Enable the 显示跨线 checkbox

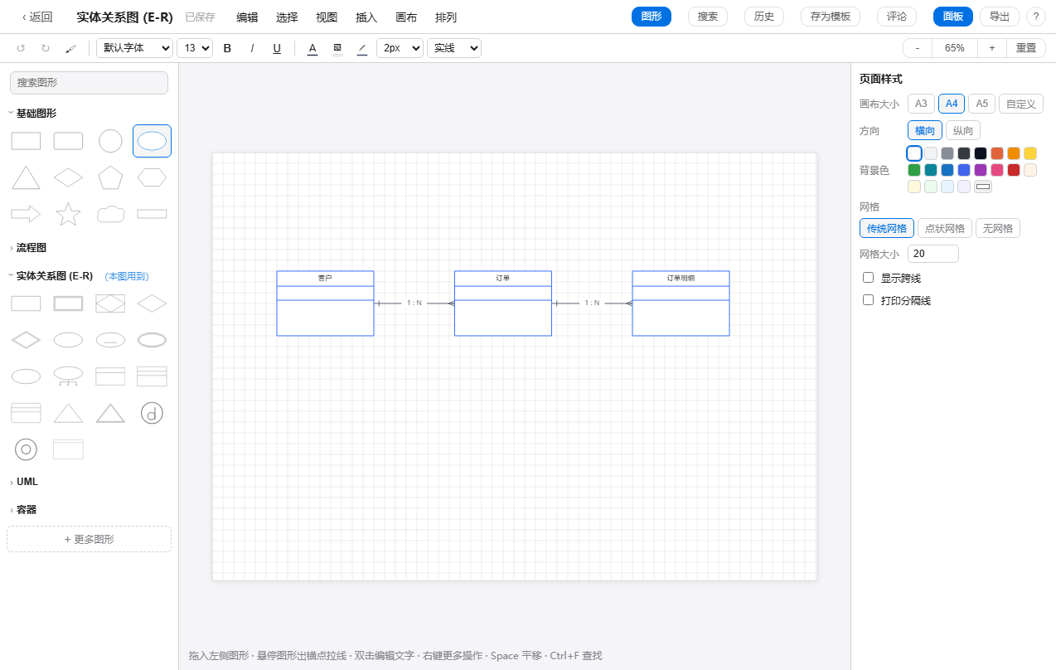point(869,278)
